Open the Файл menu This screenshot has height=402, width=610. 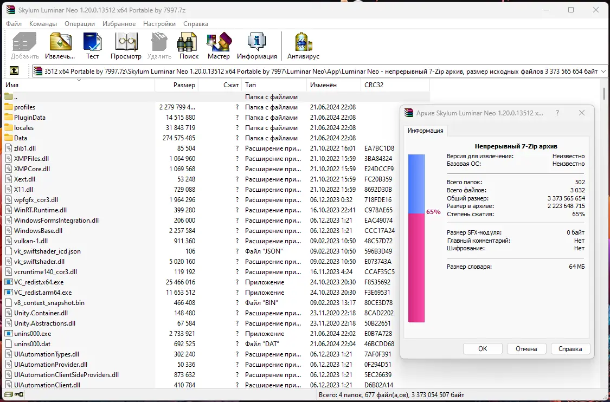[14, 24]
